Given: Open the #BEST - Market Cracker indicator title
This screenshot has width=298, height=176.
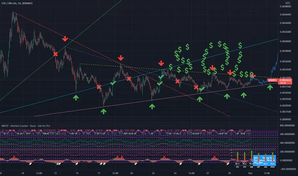Looking at the screenshot, I should pos(26,126).
